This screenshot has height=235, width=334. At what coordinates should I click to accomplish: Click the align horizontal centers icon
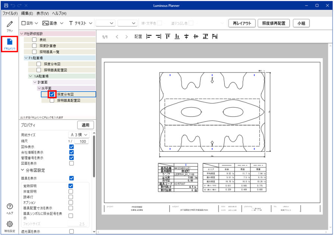click(x=186, y=37)
